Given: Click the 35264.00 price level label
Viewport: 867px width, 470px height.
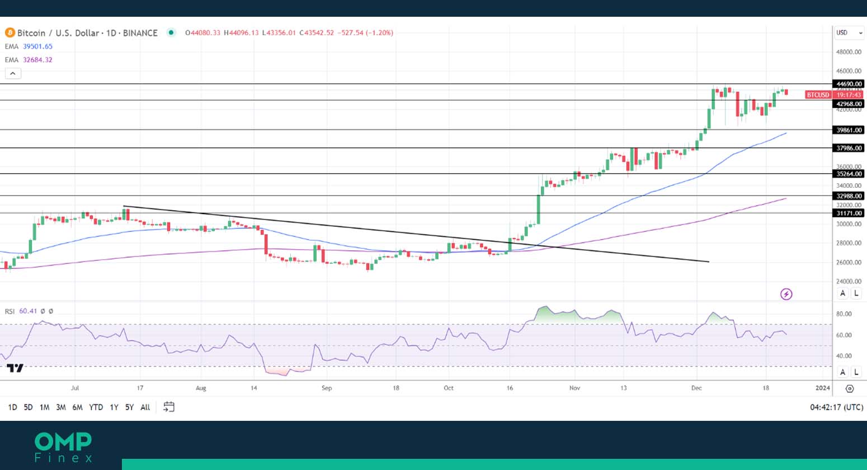Looking at the screenshot, I should 849,174.
